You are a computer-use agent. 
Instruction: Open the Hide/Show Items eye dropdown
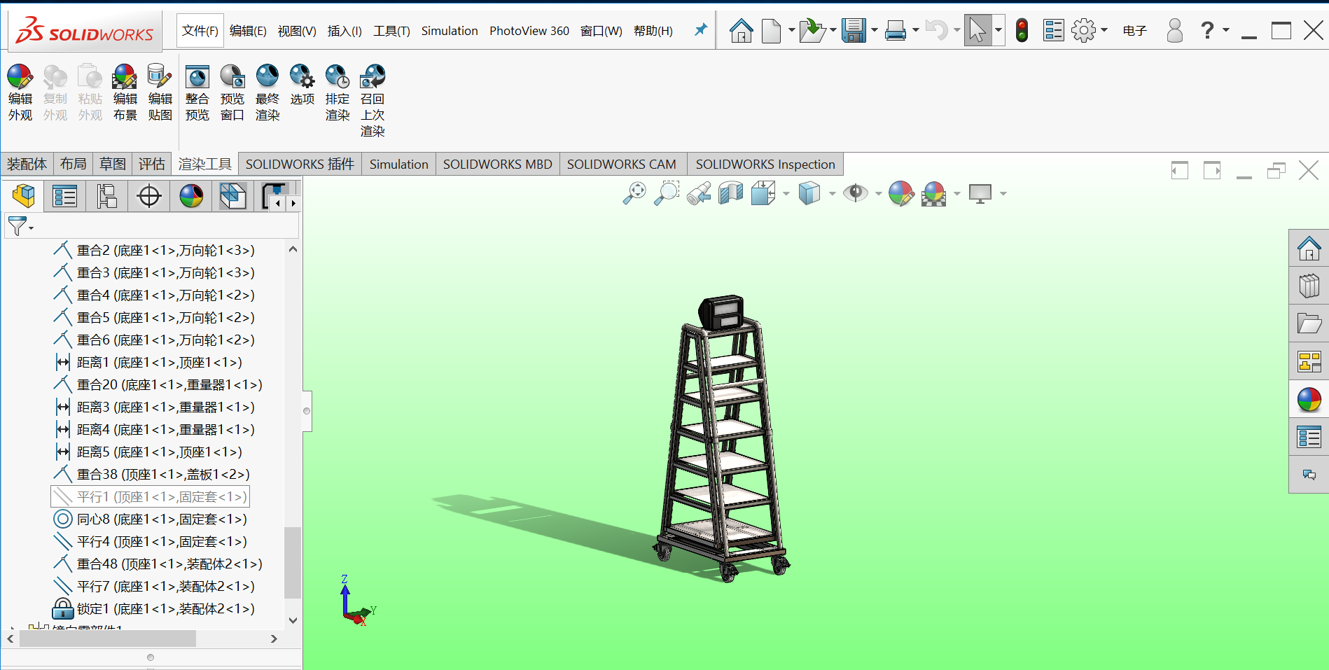point(878,194)
